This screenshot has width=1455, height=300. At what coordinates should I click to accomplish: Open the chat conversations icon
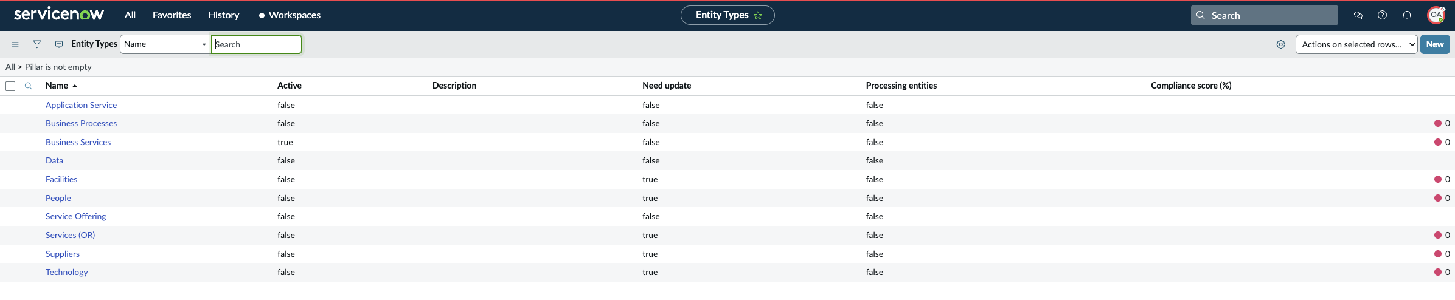[x=1358, y=15]
